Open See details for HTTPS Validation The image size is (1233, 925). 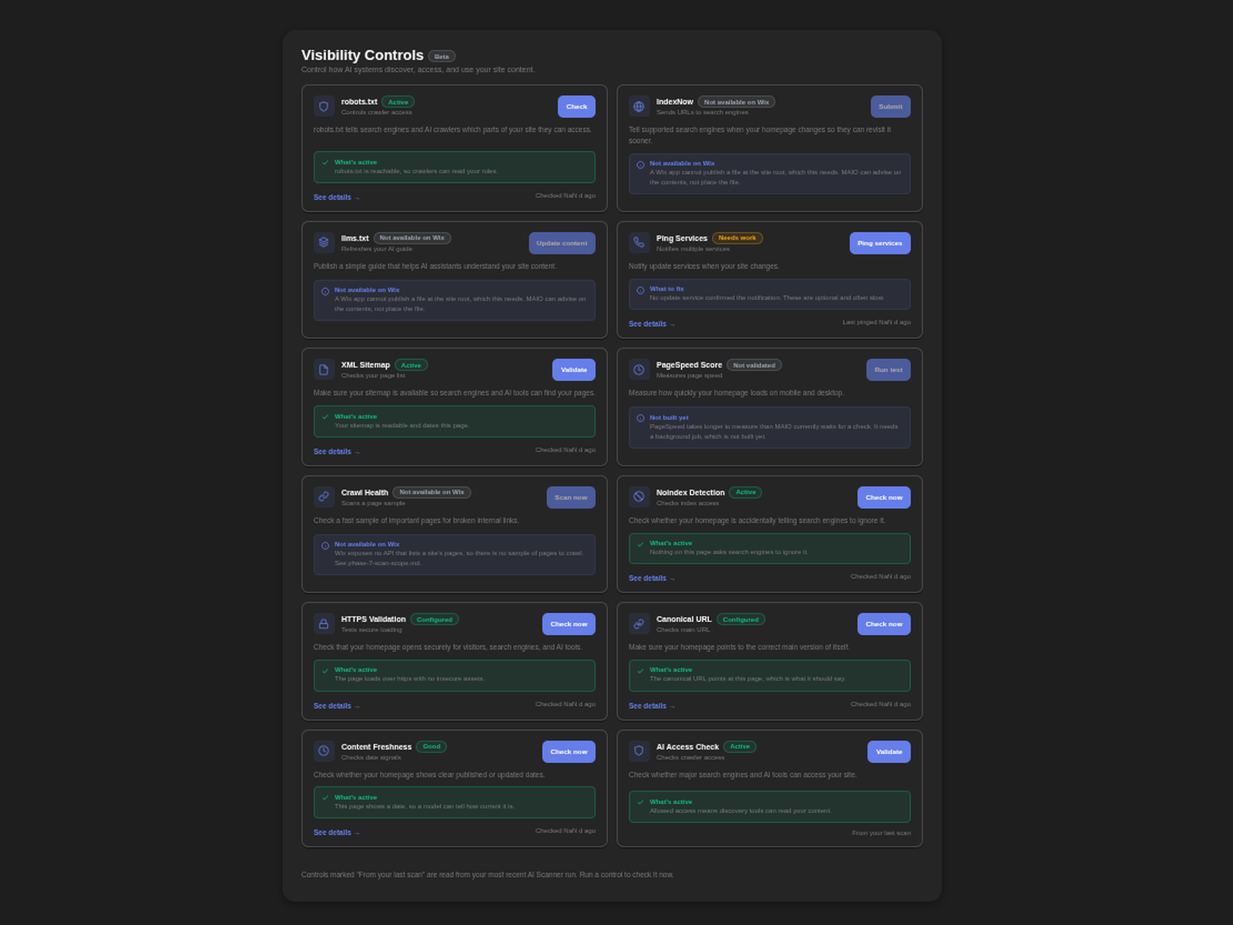pyautogui.click(x=337, y=706)
